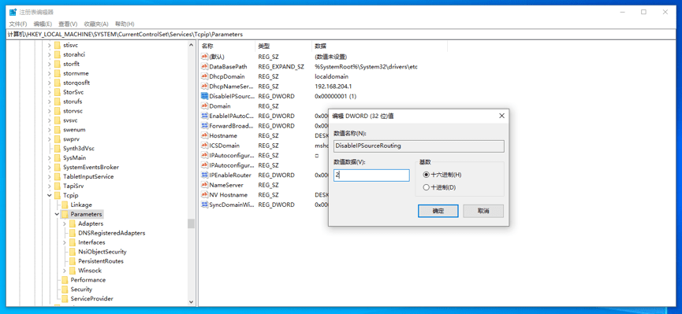Click the Performance folder icon
The width and height of the screenshot is (682, 314).
(x=65, y=280)
